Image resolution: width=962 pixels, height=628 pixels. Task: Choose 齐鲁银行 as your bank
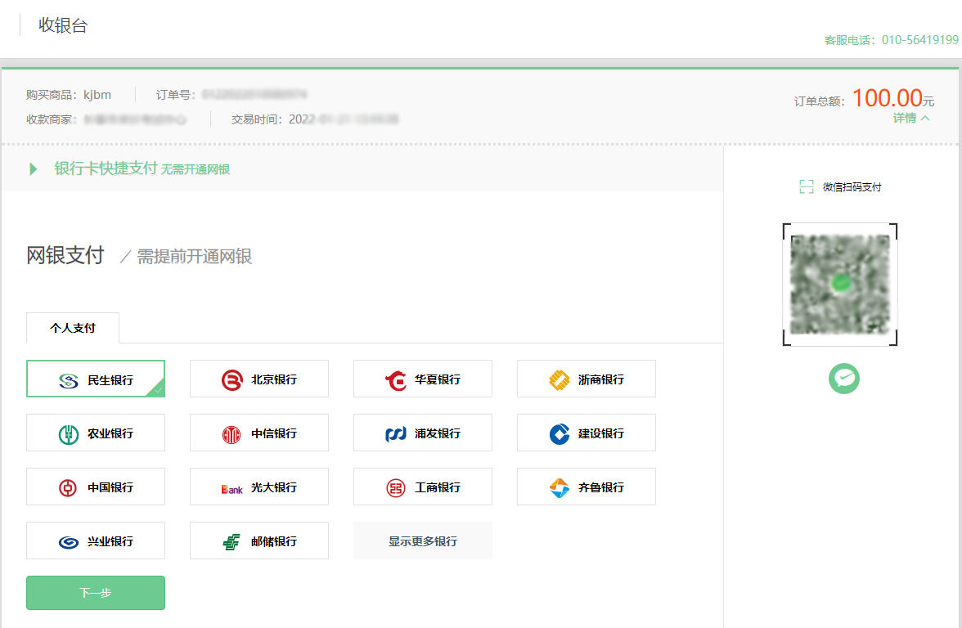point(586,487)
